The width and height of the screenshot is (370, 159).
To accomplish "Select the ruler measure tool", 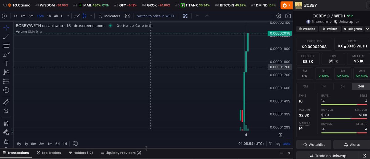I will [x=6, y=102].
